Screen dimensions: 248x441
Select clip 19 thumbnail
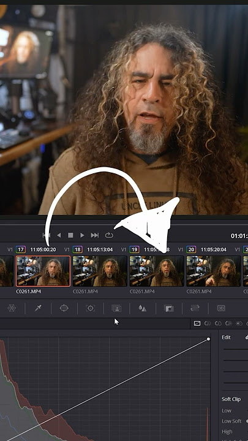[157, 271]
